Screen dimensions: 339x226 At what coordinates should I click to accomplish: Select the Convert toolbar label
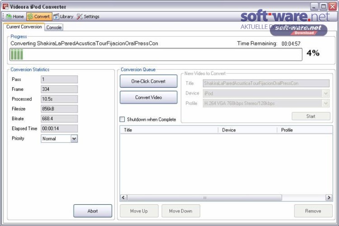[x=42, y=17]
